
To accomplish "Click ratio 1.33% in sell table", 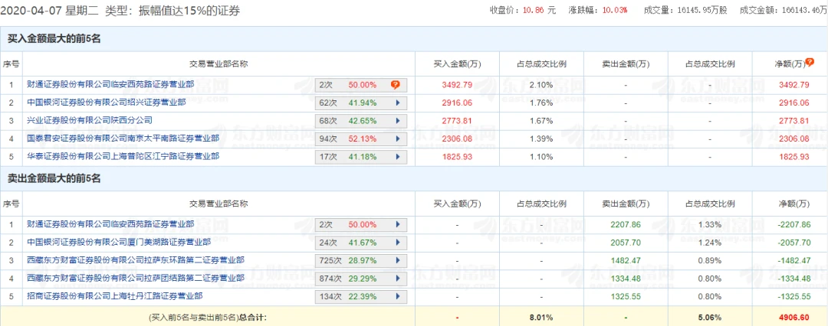I will [x=710, y=224].
